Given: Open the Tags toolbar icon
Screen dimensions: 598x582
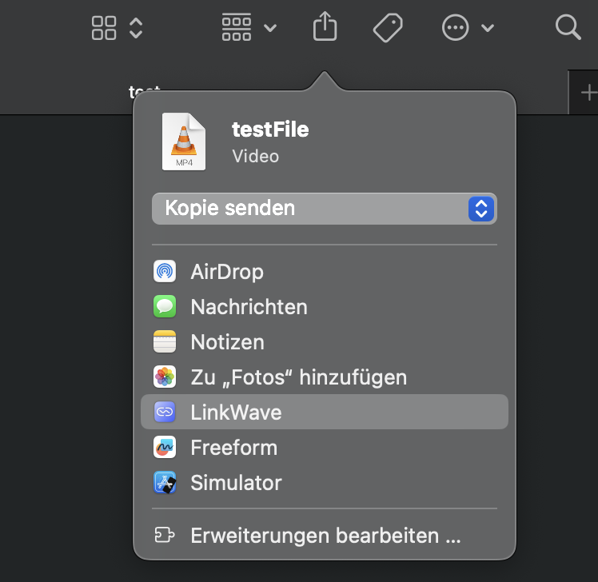Looking at the screenshot, I should (x=388, y=28).
